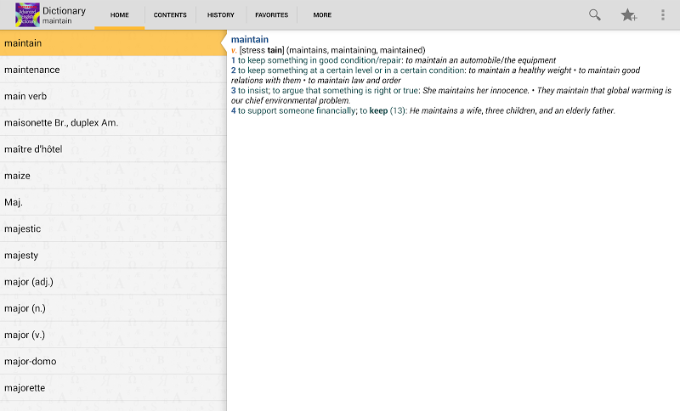Open the 'maisonette Br., duplex Am.' entry
The image size is (680, 411).
(x=113, y=122)
